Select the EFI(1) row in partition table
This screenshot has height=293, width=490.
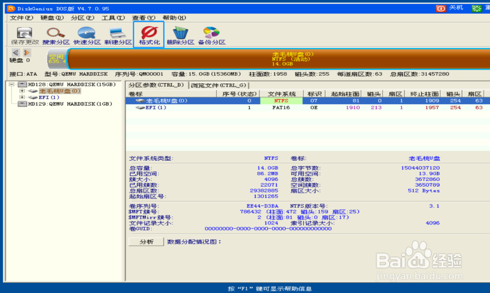tap(308, 107)
